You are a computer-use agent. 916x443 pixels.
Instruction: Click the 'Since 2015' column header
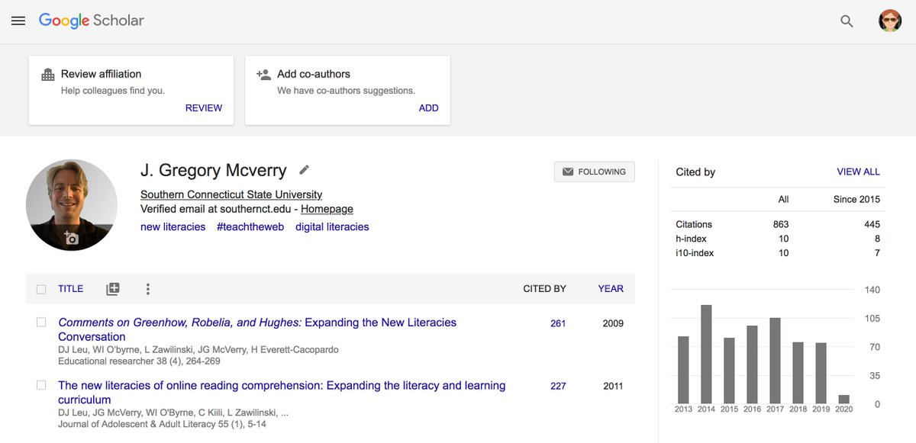click(856, 199)
